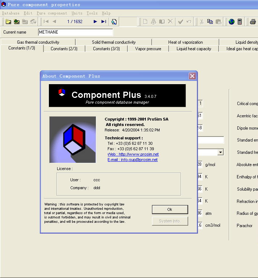This screenshot has width=258, height=278.
Task: Click the Current name field containing METHANE
Action: click(76, 32)
